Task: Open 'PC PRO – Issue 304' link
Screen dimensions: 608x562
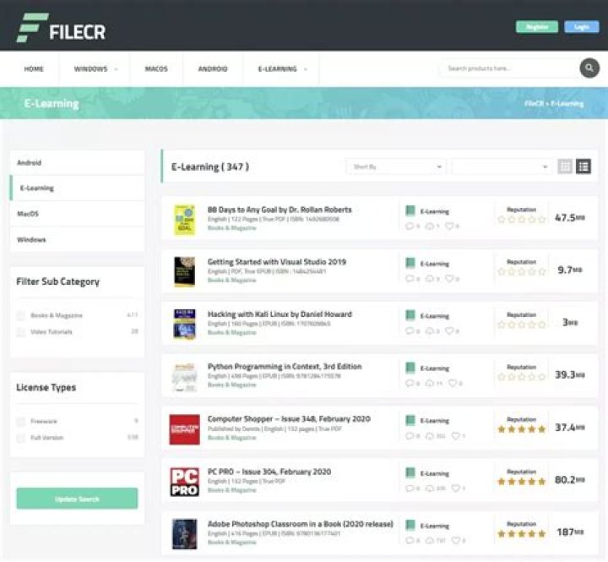Action: [x=269, y=472]
